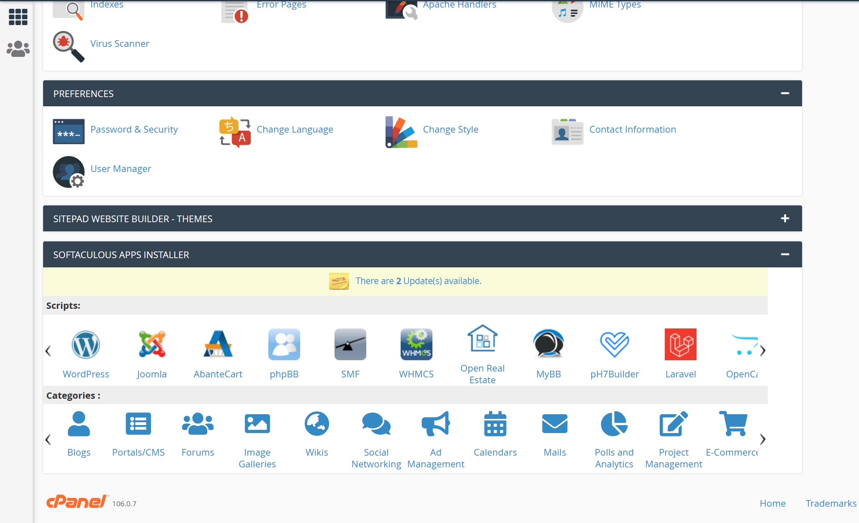Click the MyBB icon
The width and height of the screenshot is (859, 523).
[548, 344]
